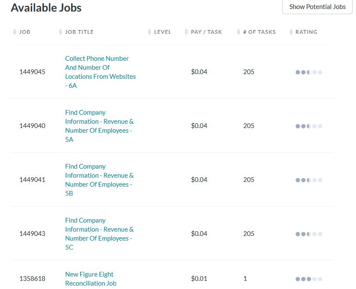
Task: Open Find Company Information 5A job link
Action: pyautogui.click(x=99, y=126)
